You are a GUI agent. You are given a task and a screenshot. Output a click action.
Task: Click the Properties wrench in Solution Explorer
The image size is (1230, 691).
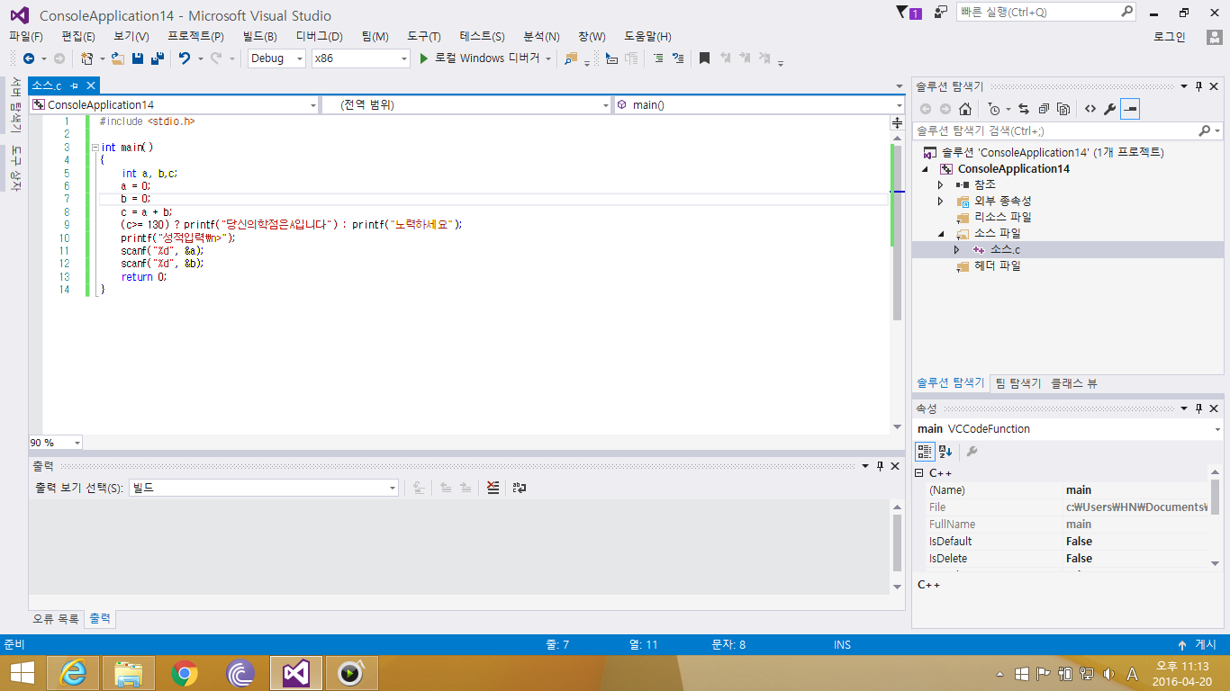[x=1109, y=109]
